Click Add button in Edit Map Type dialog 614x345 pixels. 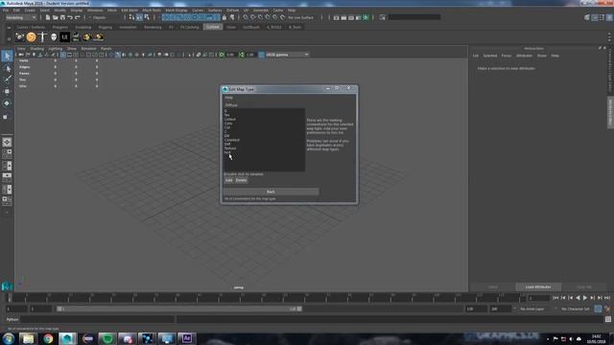[x=228, y=180]
